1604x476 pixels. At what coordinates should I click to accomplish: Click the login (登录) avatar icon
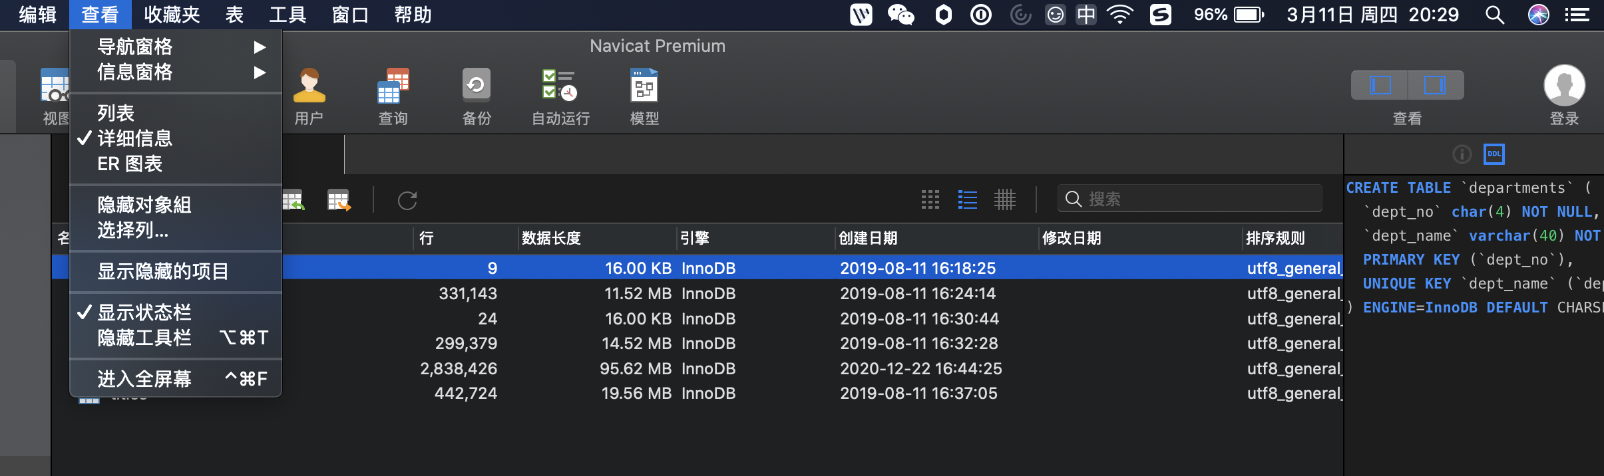click(x=1564, y=86)
